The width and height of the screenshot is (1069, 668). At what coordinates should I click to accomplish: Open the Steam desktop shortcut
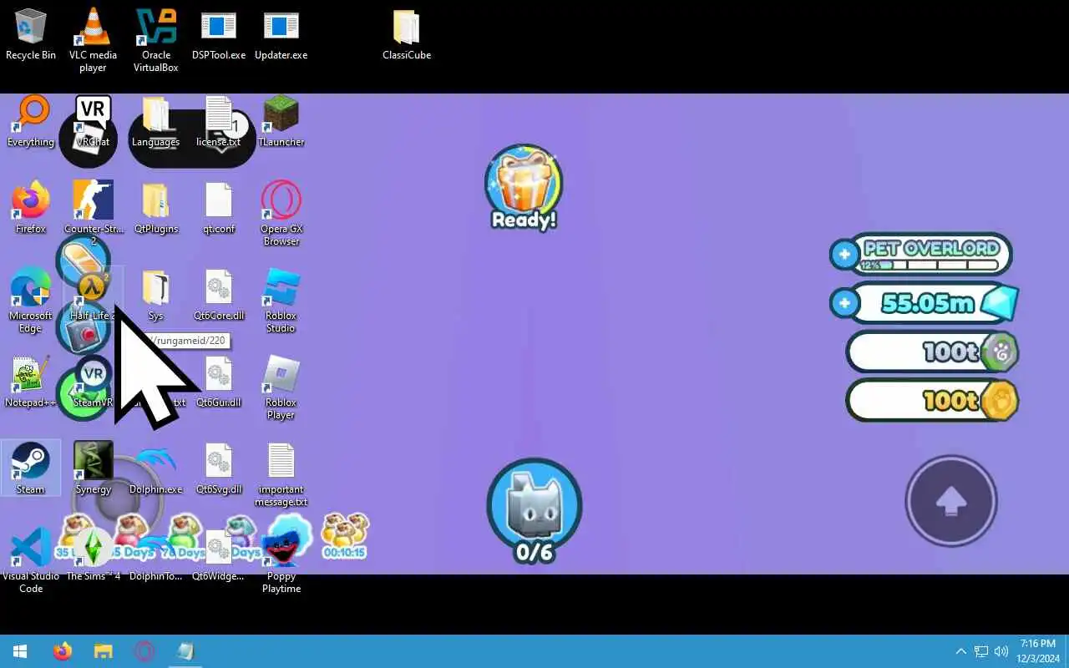[31, 468]
